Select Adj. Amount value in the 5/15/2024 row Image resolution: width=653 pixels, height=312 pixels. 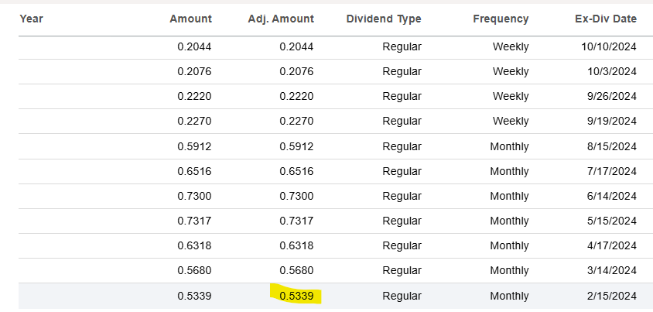[x=296, y=221]
